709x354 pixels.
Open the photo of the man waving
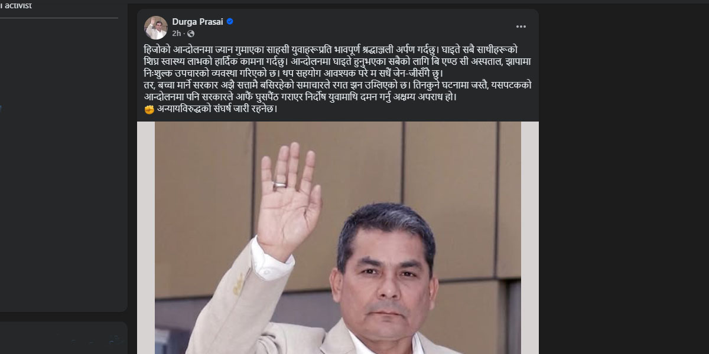pos(338,238)
